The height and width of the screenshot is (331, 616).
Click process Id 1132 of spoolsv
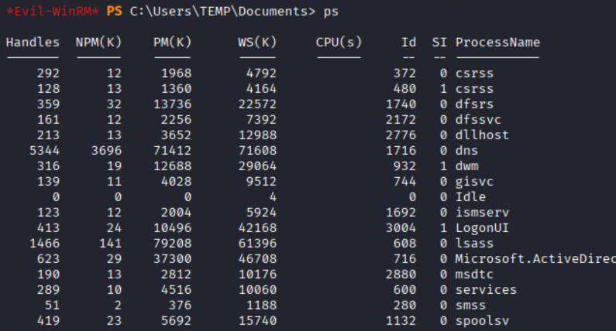click(x=401, y=321)
